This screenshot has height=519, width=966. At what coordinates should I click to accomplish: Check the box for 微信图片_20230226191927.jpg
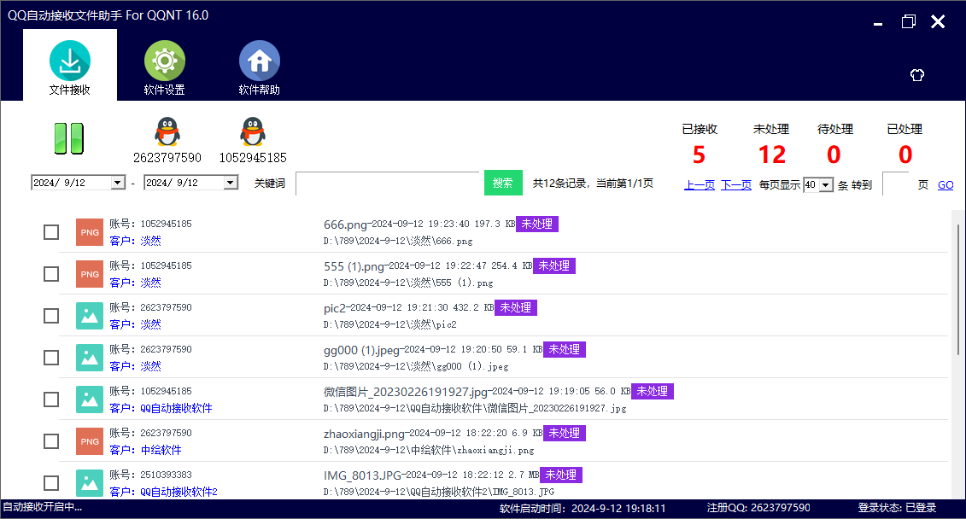(51, 399)
